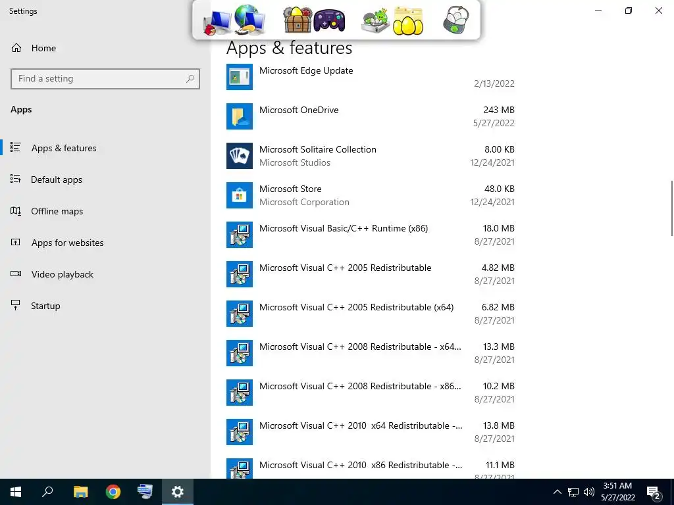The image size is (674, 505).
Task: Click the search magnifier in Find a setting
Action: pyautogui.click(x=190, y=79)
